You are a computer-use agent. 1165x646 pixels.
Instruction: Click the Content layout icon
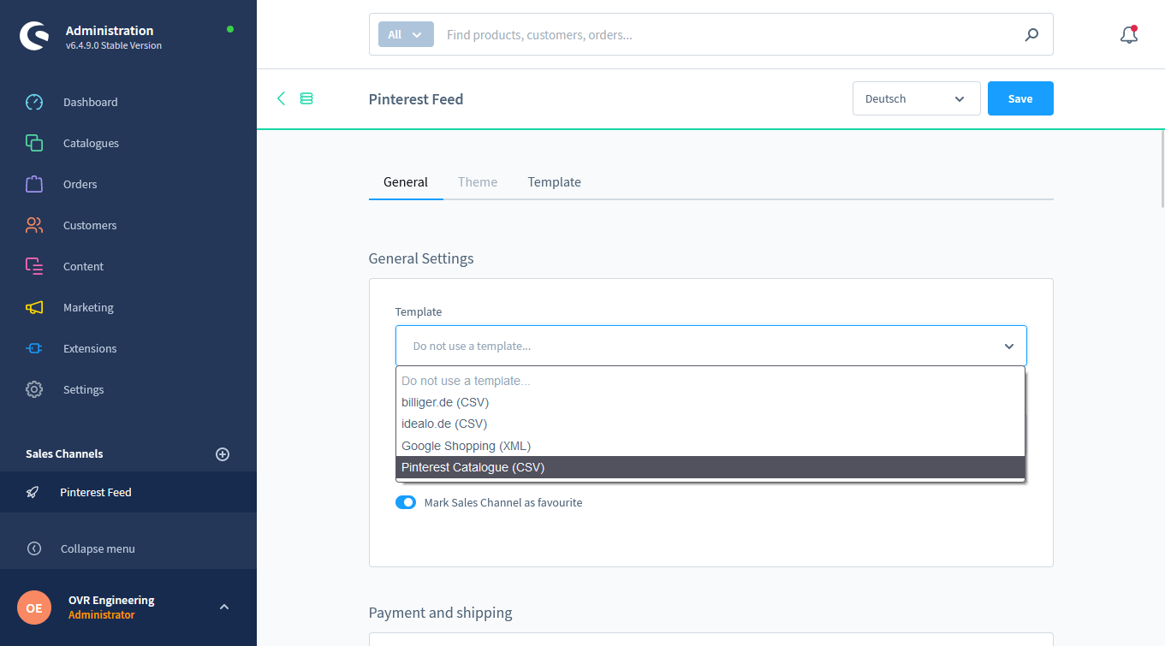[x=34, y=266]
